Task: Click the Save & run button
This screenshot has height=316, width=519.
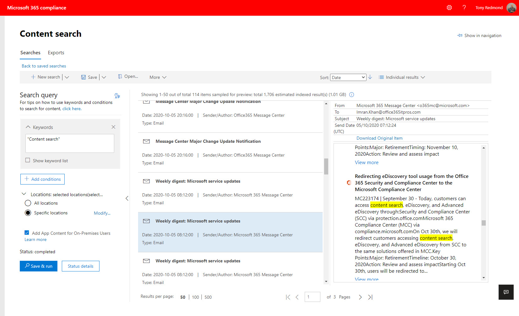Action: click(39, 266)
